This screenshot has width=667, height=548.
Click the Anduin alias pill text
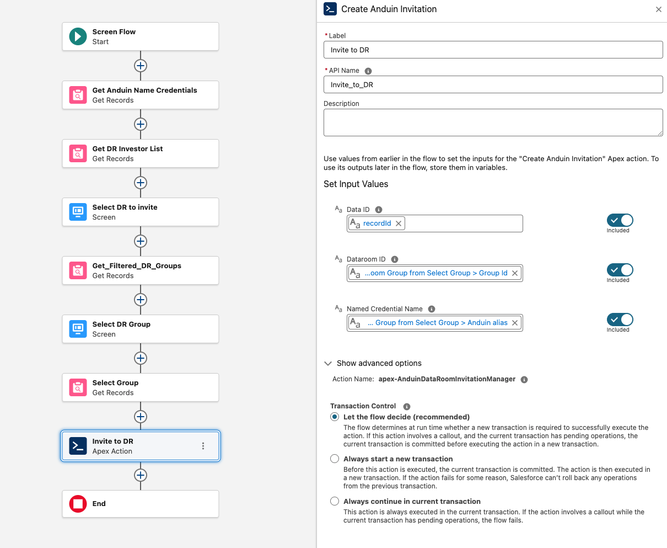438,323
